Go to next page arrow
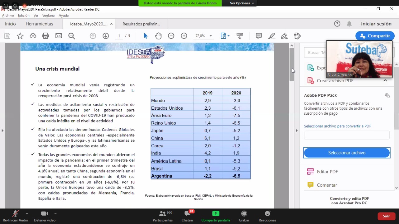Viewport: 399px width, 224px height. point(106,36)
